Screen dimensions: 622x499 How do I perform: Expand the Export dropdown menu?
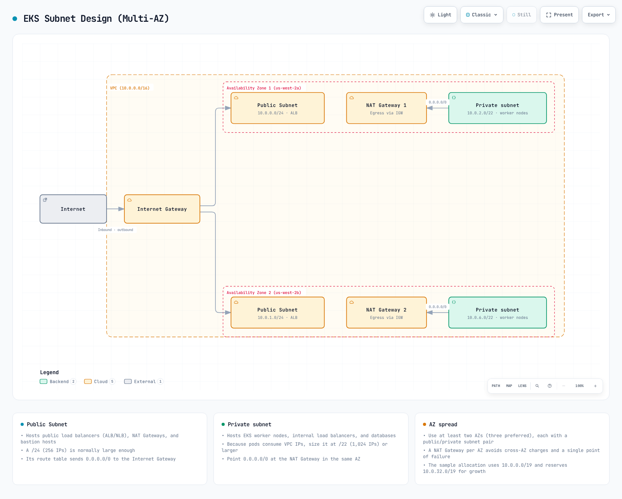[599, 15]
